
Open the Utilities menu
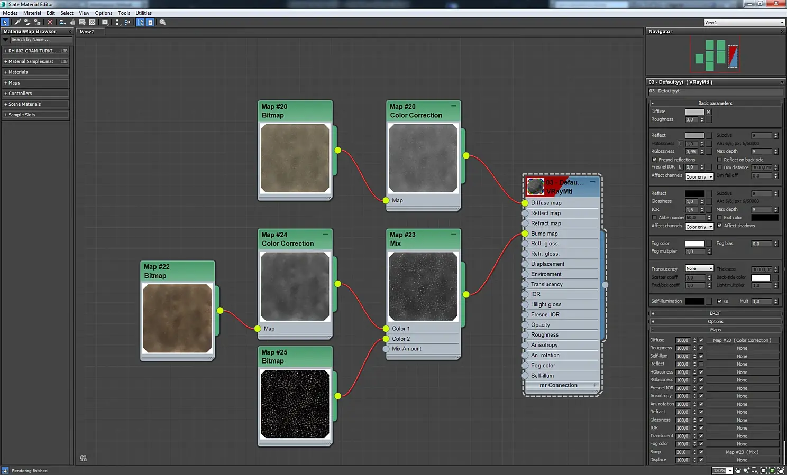[x=143, y=13]
